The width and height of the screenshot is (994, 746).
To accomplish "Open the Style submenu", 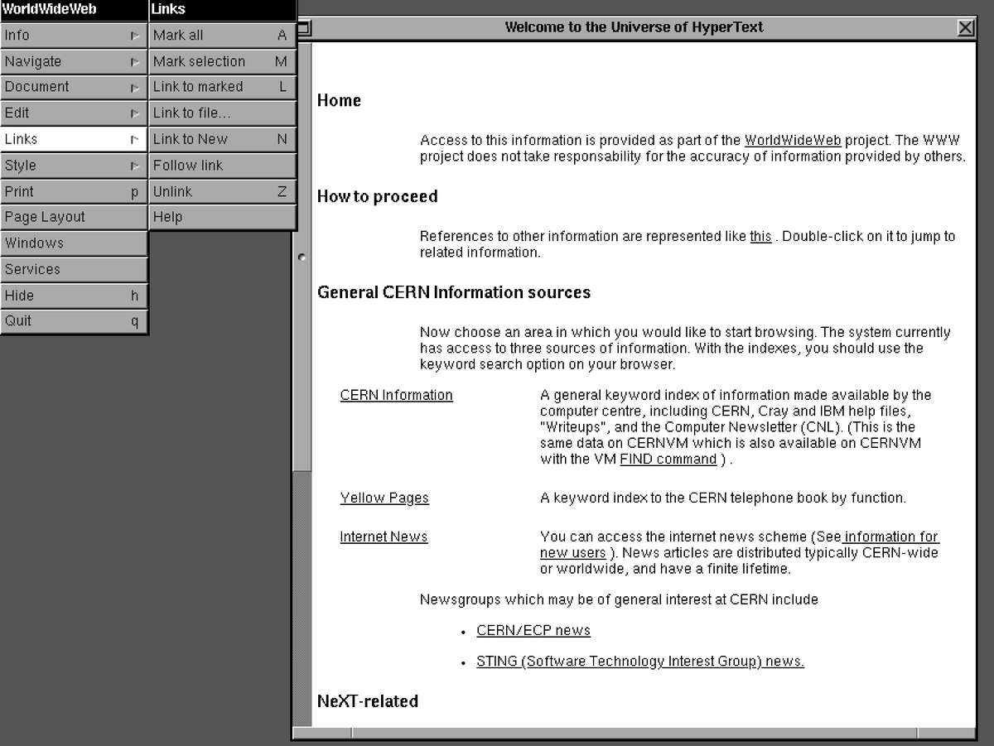I will [x=74, y=165].
